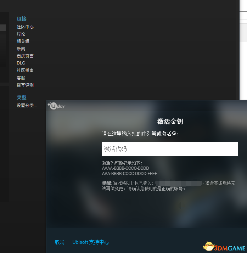This screenshot has height=253, width=247.
Task: Click example code AAAA-BBBB-CCCC-DDDD
Action: 125,168
